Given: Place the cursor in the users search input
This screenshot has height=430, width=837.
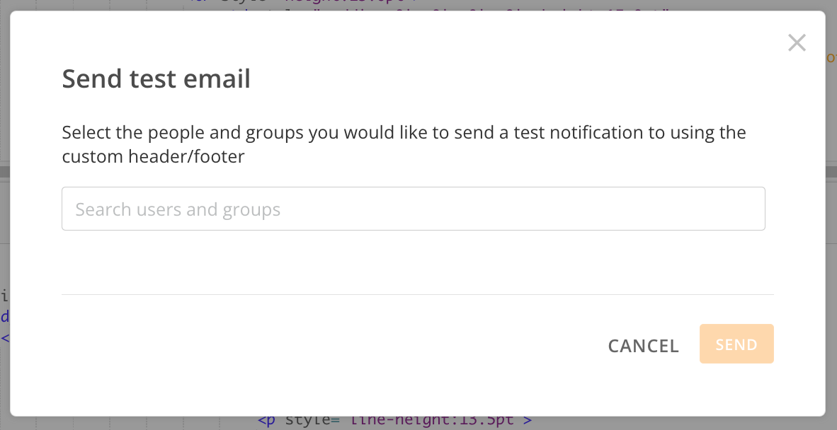Looking at the screenshot, I should pyautogui.click(x=414, y=208).
